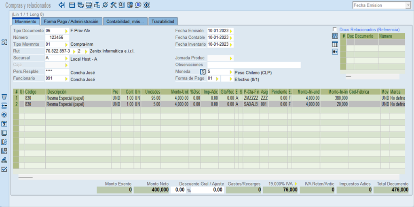This screenshot has height=207, width=414.
Task: Open the Tipo Documento lookup arrow
Action: coord(67,31)
